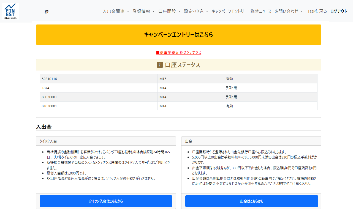Select キャンペーンエントリー in navigation bar
Image resolution: width=353 pixels, height=213 pixels.
click(229, 11)
